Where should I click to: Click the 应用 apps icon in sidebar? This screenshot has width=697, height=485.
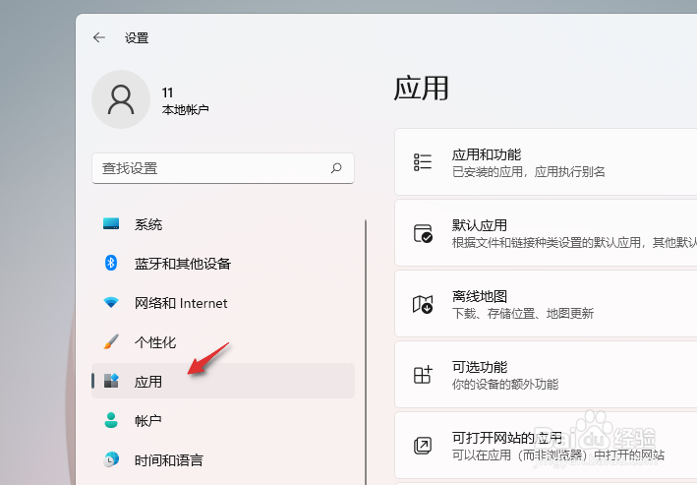[111, 381]
